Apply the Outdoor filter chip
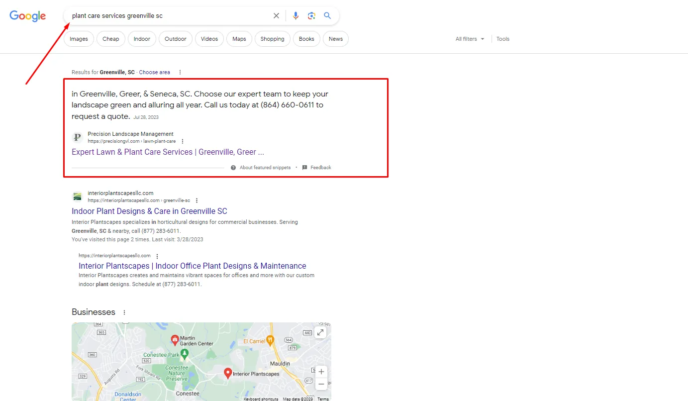688x401 pixels. 176,39
